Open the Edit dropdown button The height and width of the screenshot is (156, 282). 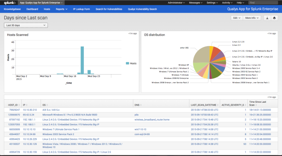coord(237,18)
